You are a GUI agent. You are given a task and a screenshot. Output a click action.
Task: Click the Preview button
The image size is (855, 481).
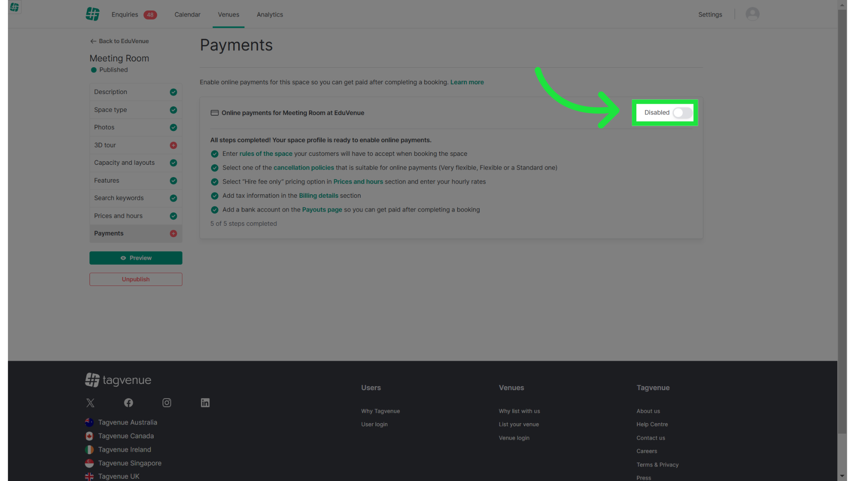click(x=136, y=258)
